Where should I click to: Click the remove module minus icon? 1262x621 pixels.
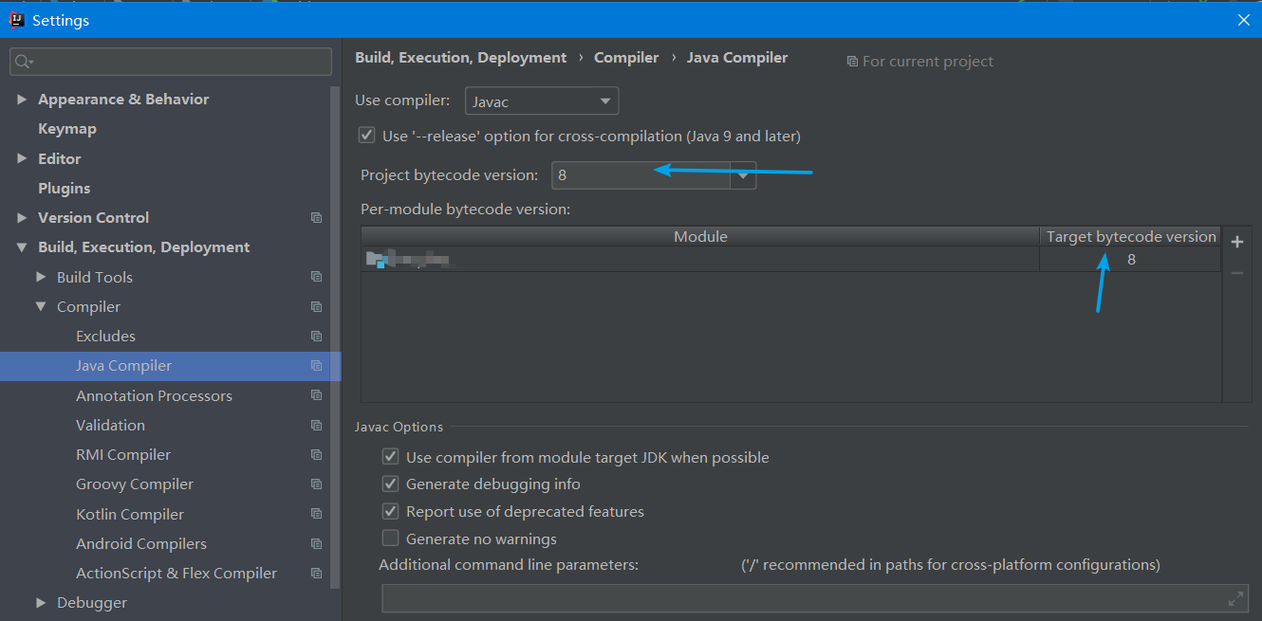(x=1236, y=273)
